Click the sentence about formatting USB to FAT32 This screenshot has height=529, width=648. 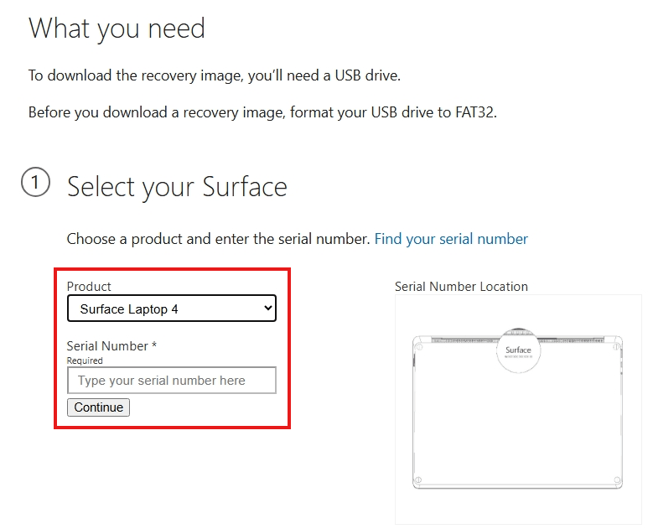tap(262, 112)
